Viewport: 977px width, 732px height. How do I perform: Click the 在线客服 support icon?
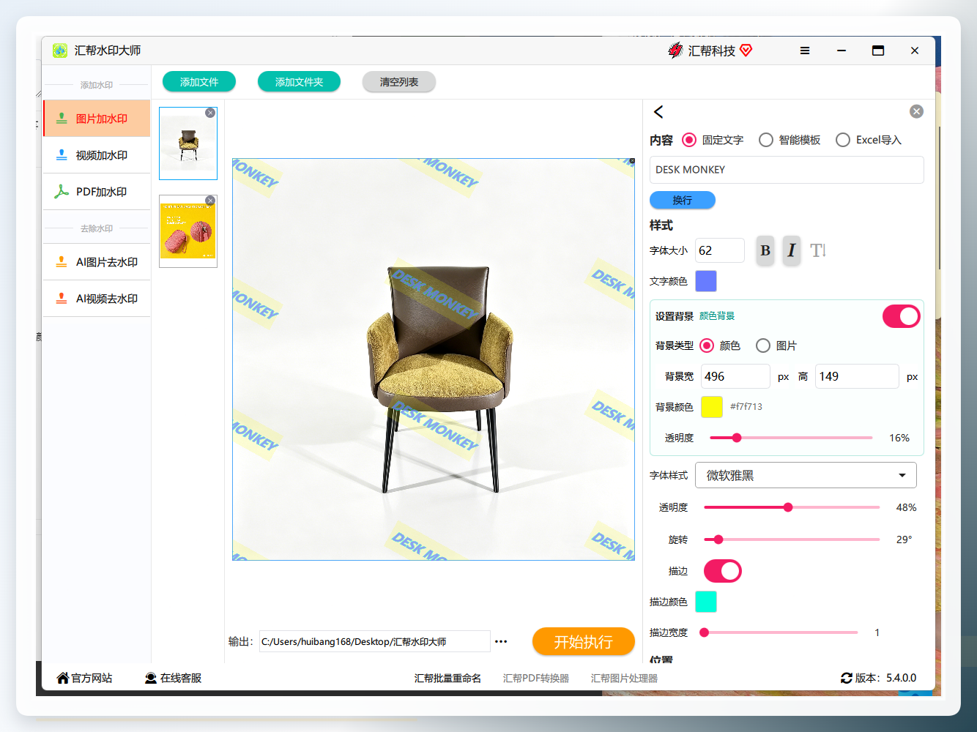[151, 678]
